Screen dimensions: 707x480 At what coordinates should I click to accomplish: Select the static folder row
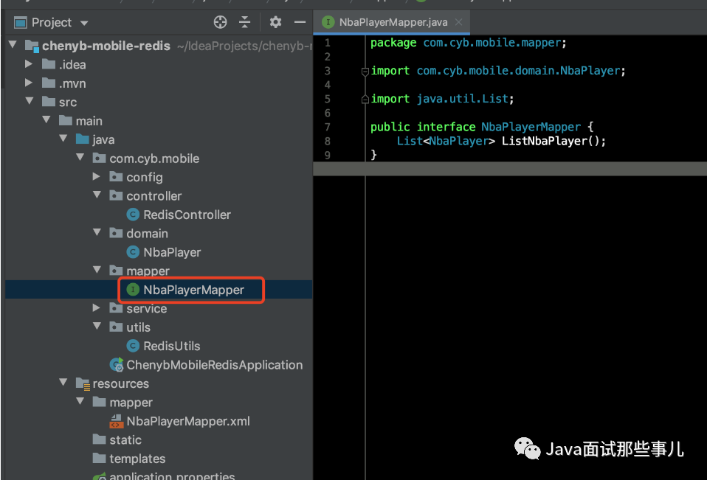125,440
